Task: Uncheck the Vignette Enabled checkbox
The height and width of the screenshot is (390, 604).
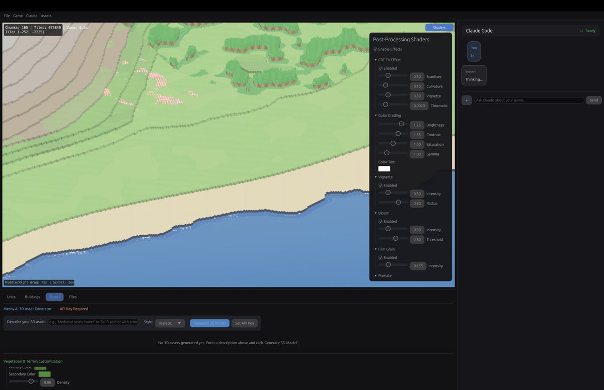Action: [x=381, y=185]
